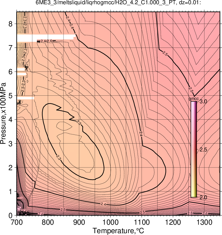Click the 800 tick label on temperature axis

(48, 222)
